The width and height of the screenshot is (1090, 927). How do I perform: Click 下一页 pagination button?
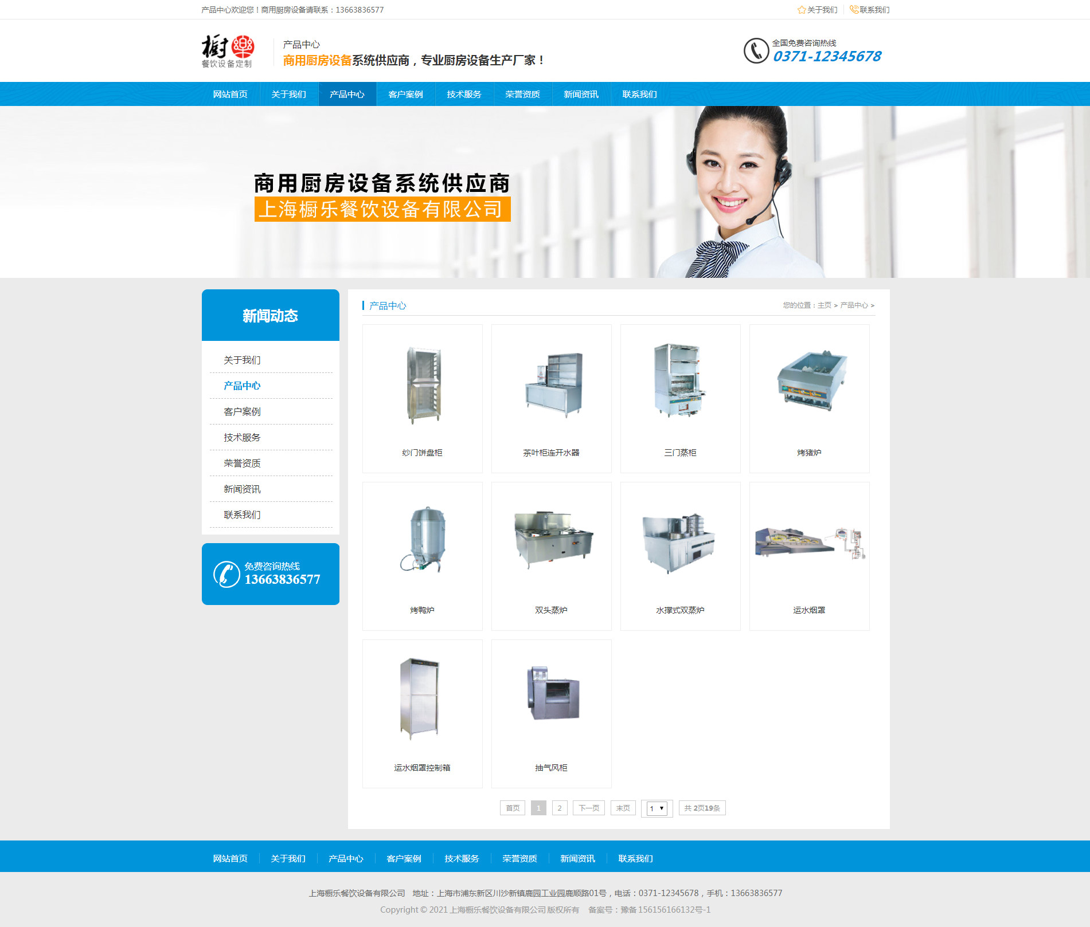[588, 808]
